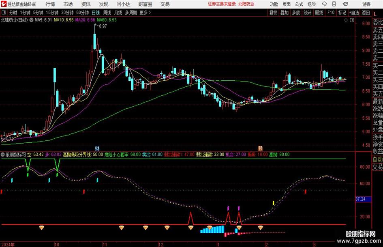Screen dimensions: 383x247
Task: Click the 通达信 red logo icon
Action: coord(3,4)
